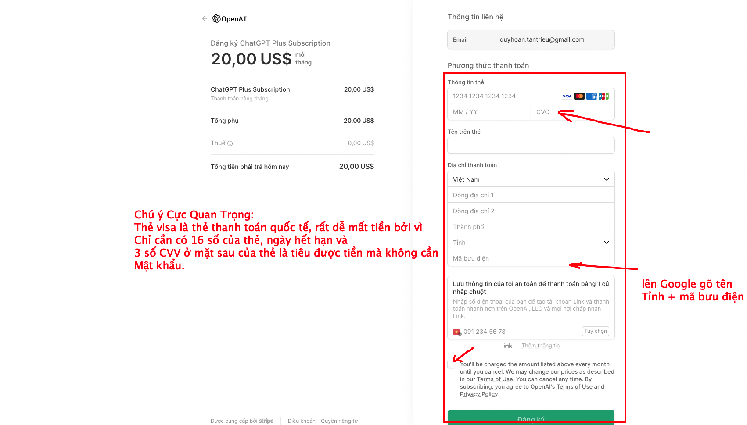Open the Privacy Policy link

point(479,394)
